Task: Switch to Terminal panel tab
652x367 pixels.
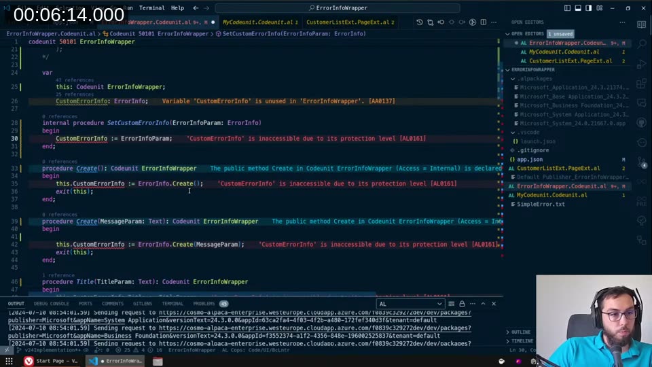Action: tap(173, 304)
